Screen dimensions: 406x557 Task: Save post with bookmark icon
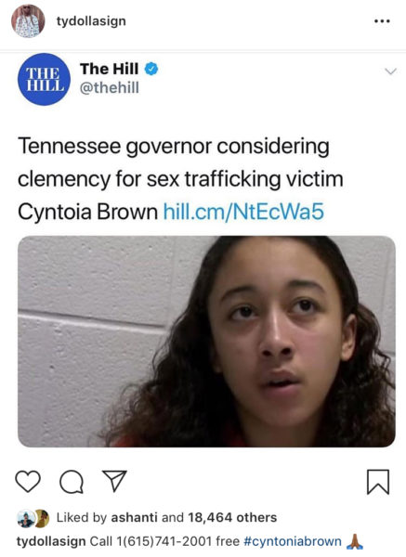tap(378, 482)
